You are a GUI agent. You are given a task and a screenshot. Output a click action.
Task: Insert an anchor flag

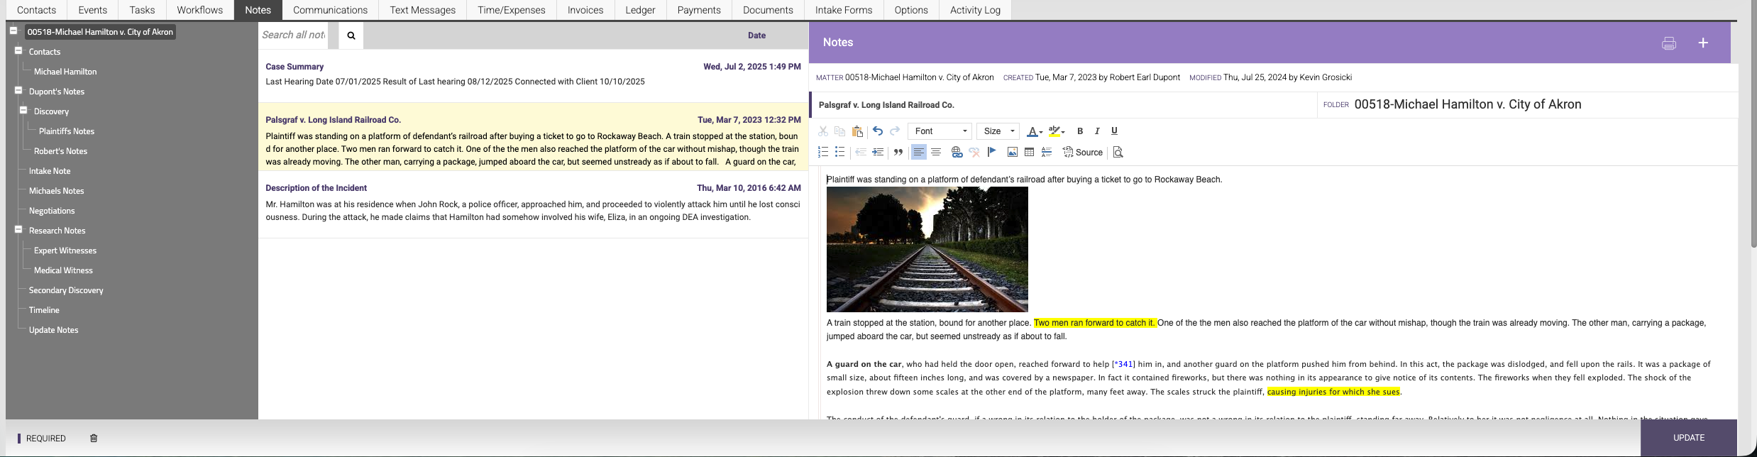(x=992, y=152)
